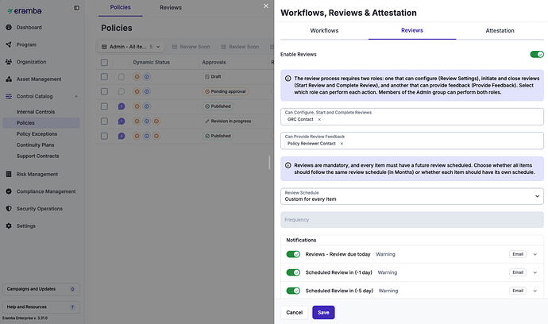
Task: Click the Cancel button
Action: tap(295, 312)
